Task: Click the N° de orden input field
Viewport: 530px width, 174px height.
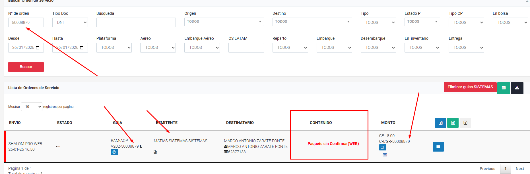Action: pyautogui.click(x=26, y=22)
